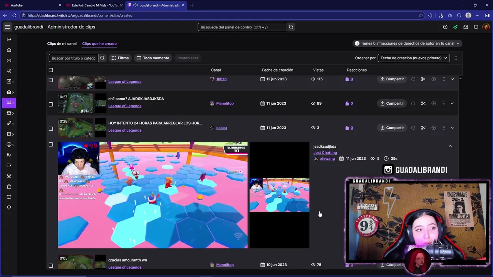Focus the 'Búsqueda del panel de control' search box

242,27
